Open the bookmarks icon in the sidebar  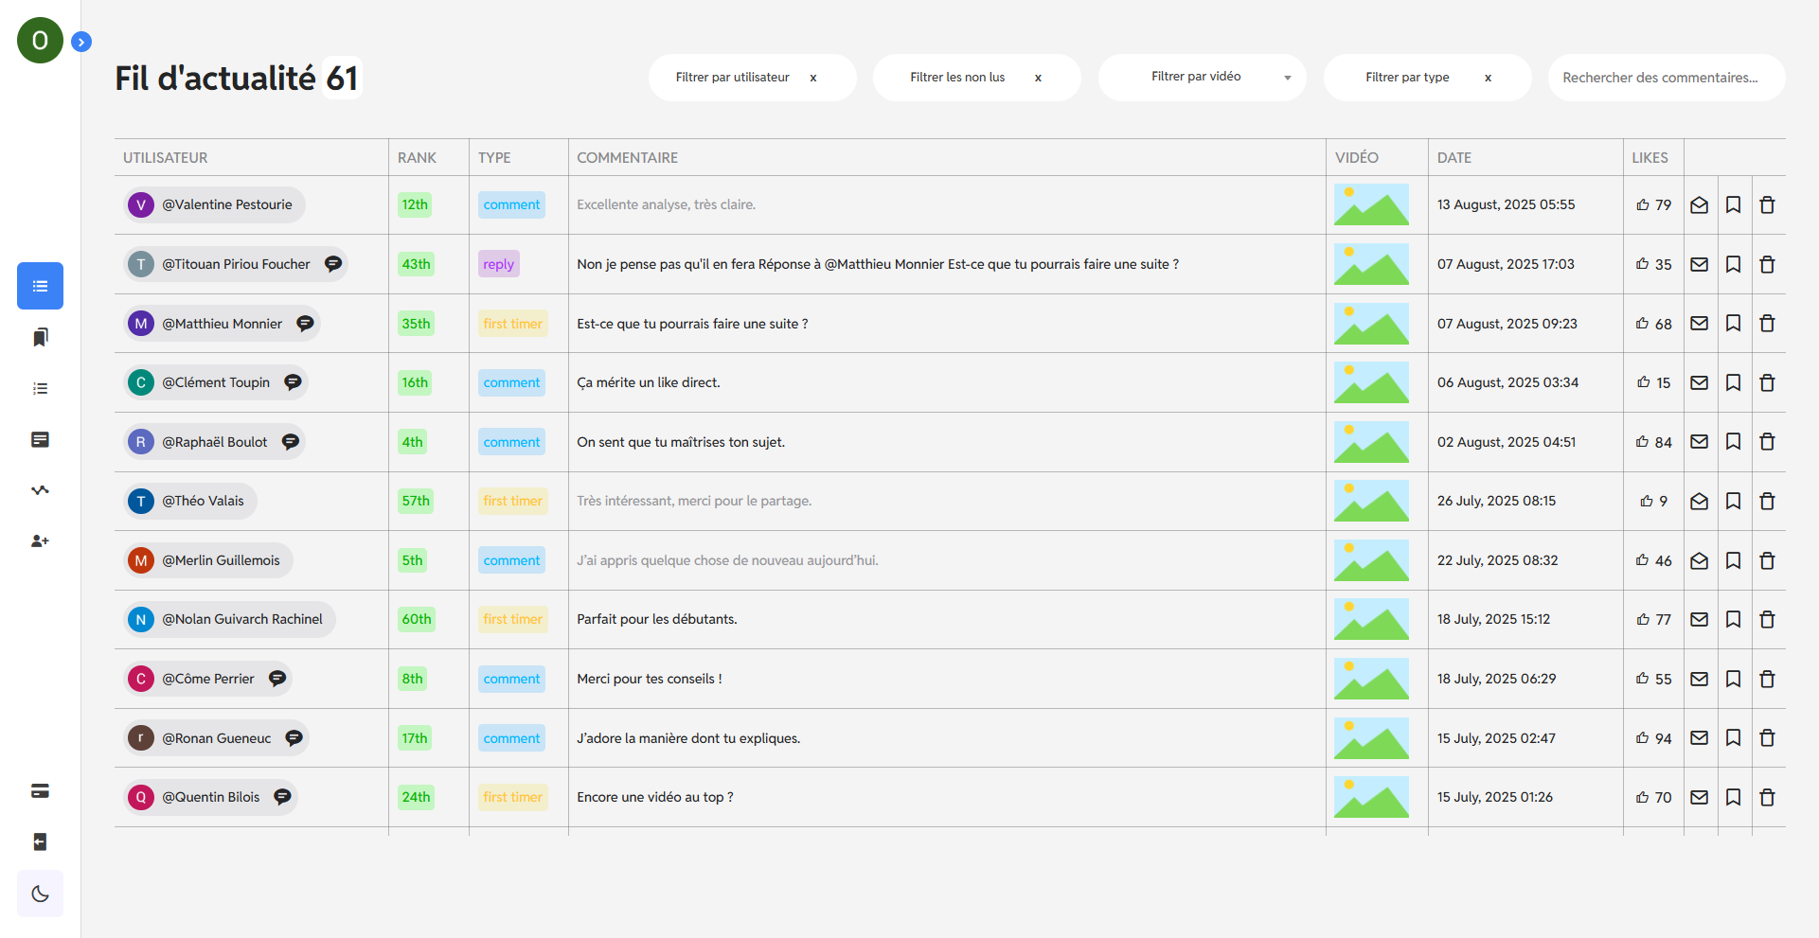[40, 337]
